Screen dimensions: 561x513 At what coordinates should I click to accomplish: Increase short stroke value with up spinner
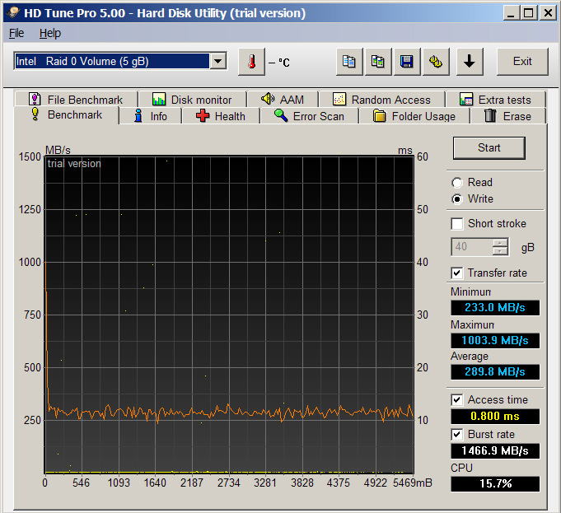pyautogui.click(x=500, y=243)
